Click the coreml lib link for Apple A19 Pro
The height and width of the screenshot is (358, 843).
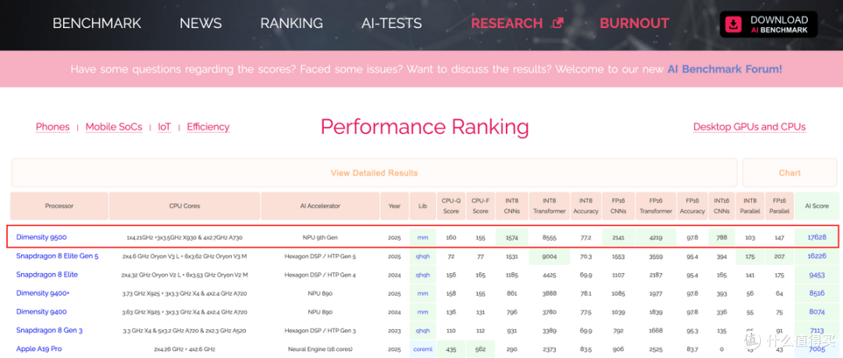click(422, 349)
